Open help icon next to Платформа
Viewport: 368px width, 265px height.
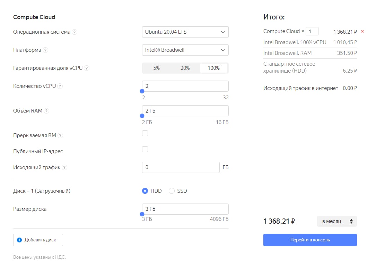(45, 50)
